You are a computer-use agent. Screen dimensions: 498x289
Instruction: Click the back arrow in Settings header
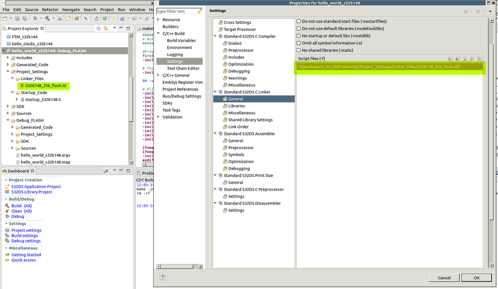point(466,11)
